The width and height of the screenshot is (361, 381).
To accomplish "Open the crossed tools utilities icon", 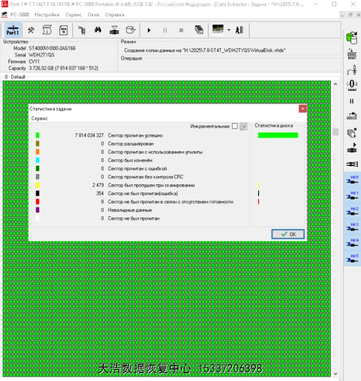I will [31, 30].
